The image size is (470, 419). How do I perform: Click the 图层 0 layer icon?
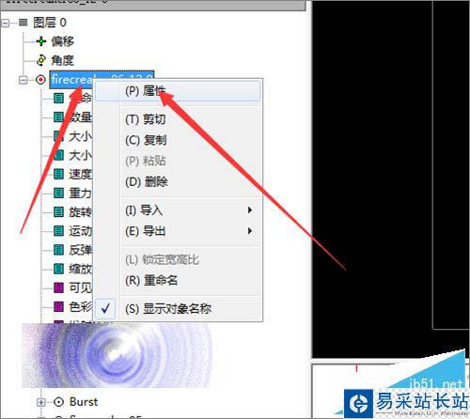(23, 23)
